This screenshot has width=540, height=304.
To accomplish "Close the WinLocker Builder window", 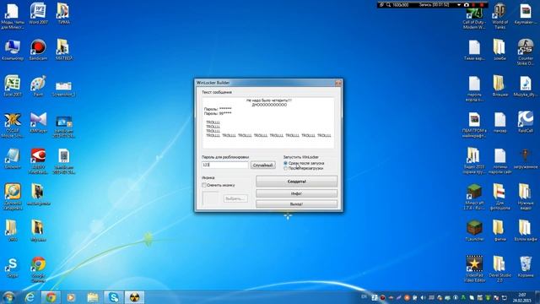I will point(337,83).
